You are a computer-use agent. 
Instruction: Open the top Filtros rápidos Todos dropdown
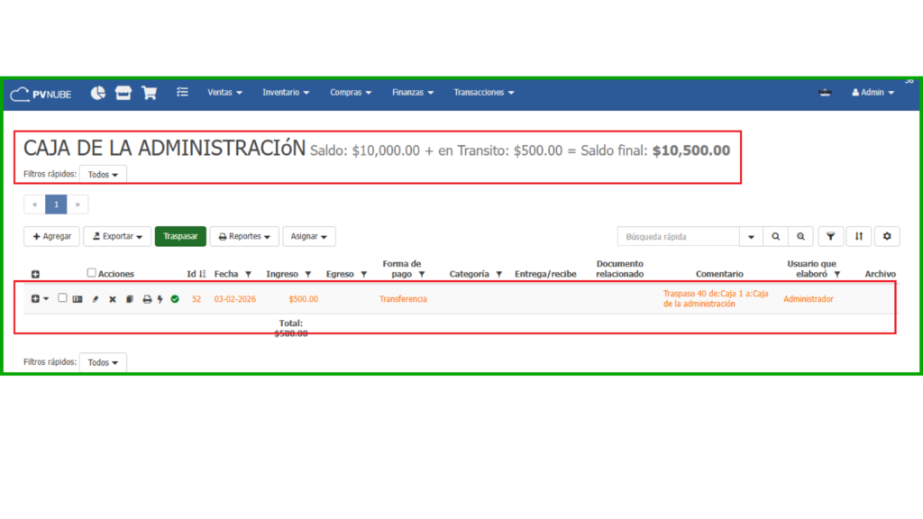pyautogui.click(x=103, y=175)
